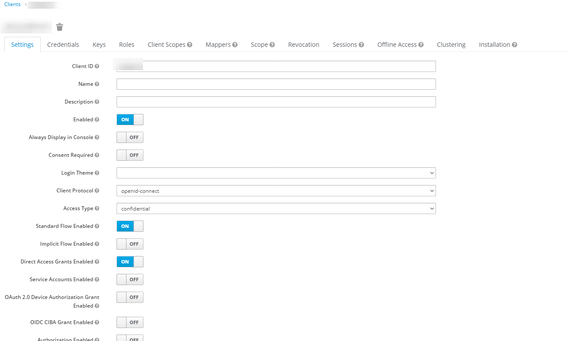Click into the Description field
The width and height of the screenshot is (569, 341).
[x=276, y=102]
